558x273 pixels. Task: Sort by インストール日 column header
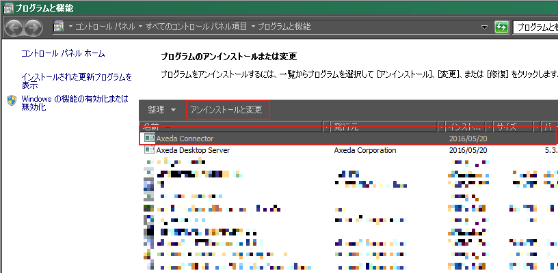pos(466,126)
